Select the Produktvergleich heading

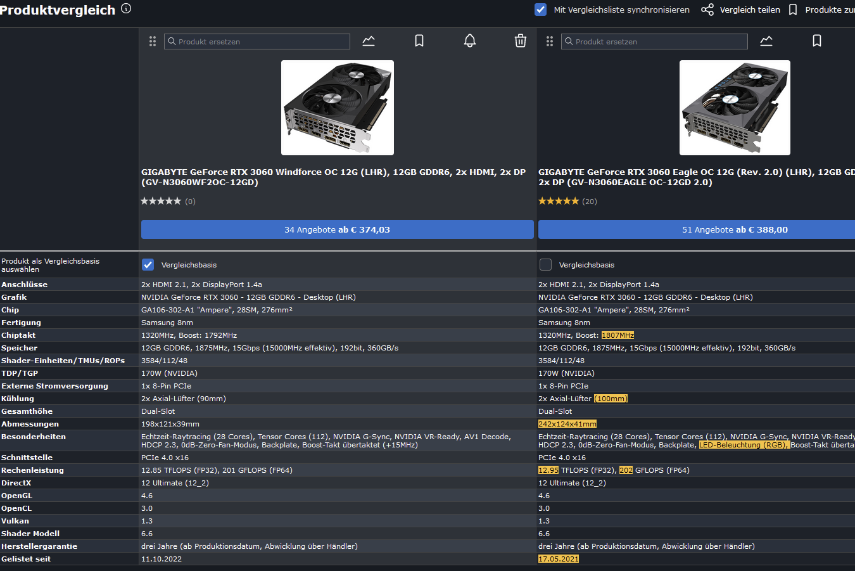pyautogui.click(x=58, y=10)
